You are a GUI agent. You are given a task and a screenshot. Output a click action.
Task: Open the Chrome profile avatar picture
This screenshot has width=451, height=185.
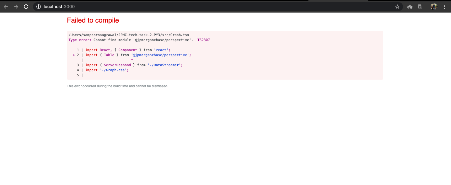(434, 6)
